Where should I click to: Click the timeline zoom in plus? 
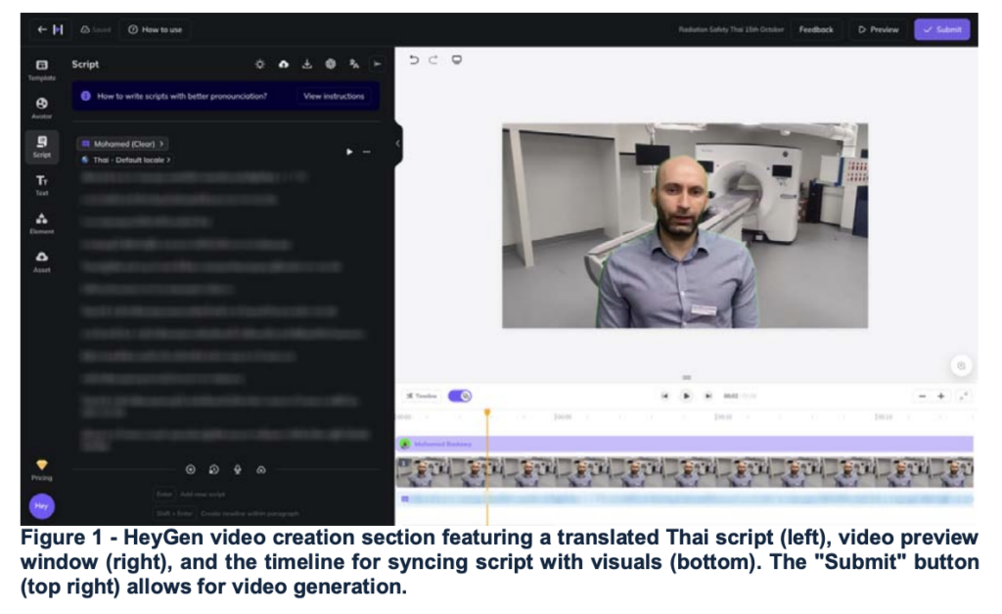pos(940,396)
